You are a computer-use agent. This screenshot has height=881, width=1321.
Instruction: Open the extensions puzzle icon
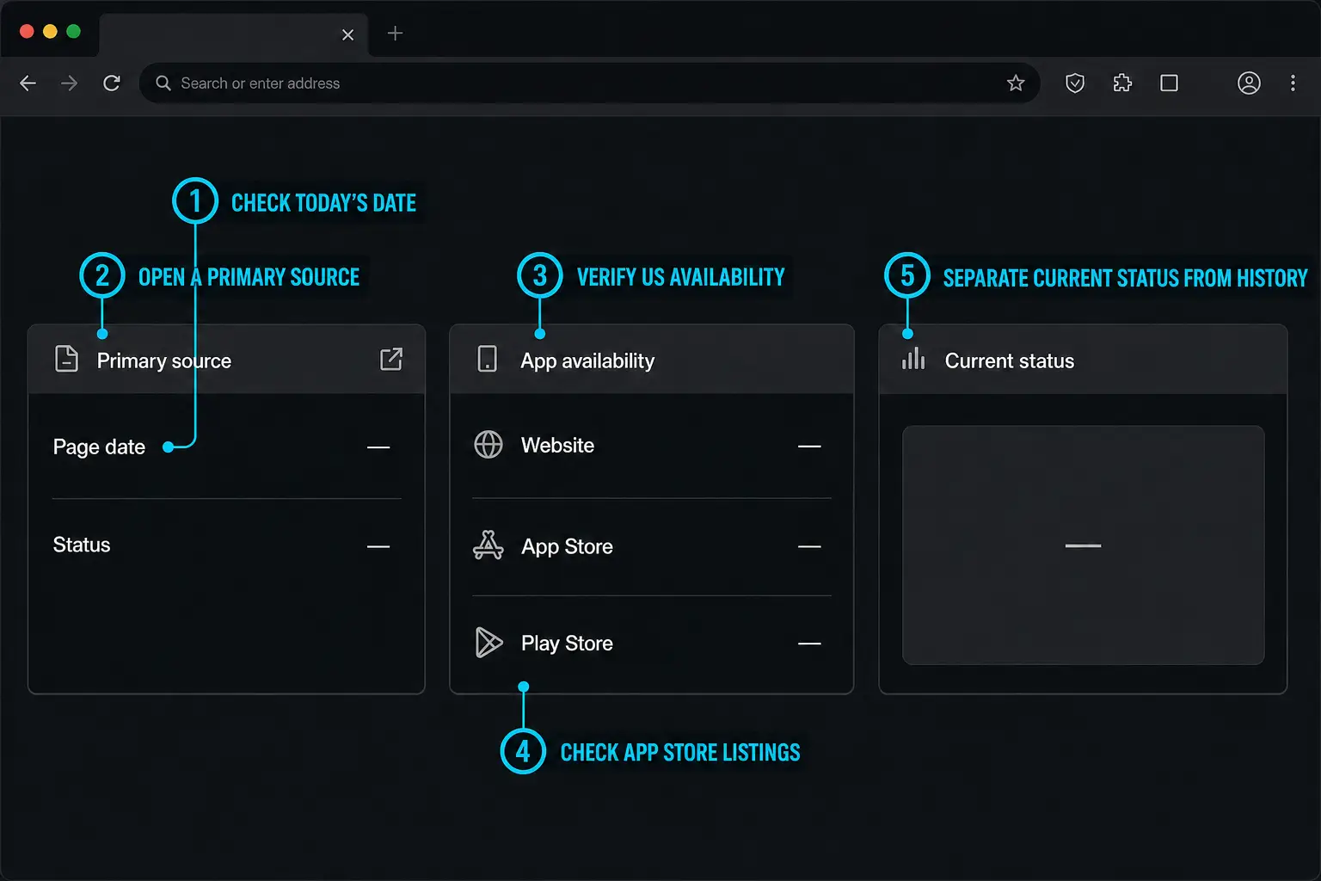(x=1122, y=83)
